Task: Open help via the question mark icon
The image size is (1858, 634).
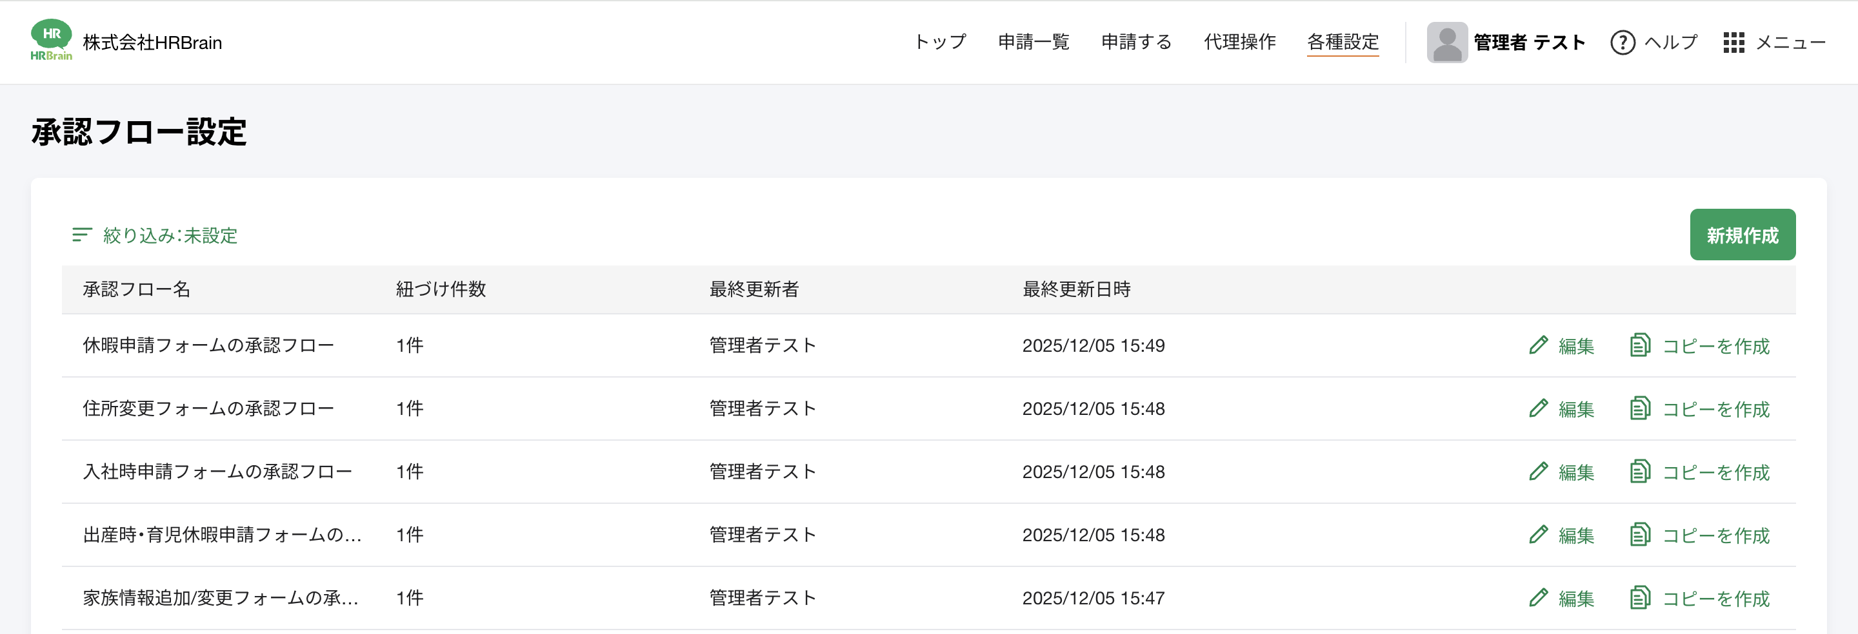Action: click(1622, 43)
